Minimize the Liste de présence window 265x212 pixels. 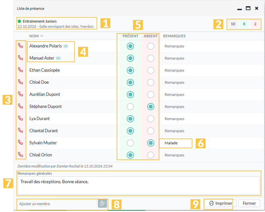tap(239, 9)
